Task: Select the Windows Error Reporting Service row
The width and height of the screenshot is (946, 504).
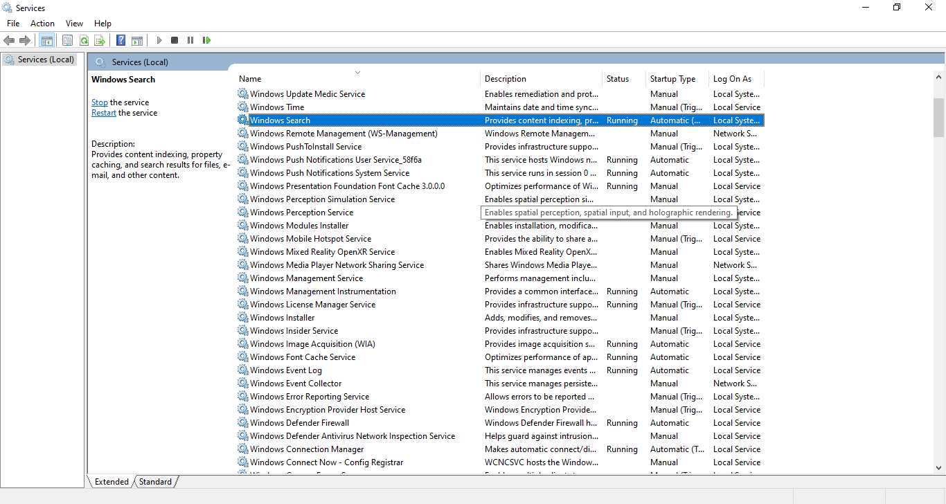Action: pyautogui.click(x=500, y=396)
